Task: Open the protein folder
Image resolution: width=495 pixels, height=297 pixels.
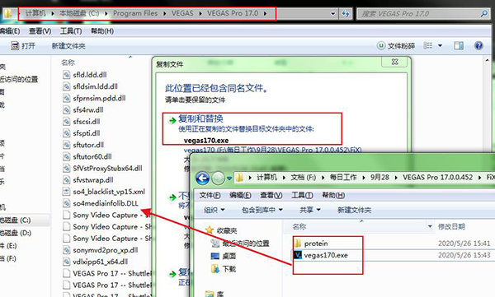Action: click(316, 244)
